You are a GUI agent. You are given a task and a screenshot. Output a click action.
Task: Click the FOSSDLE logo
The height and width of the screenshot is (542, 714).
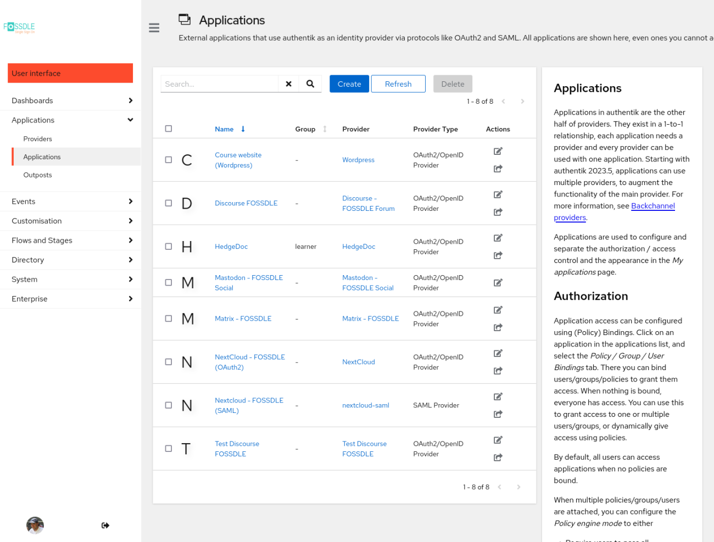pos(19,27)
